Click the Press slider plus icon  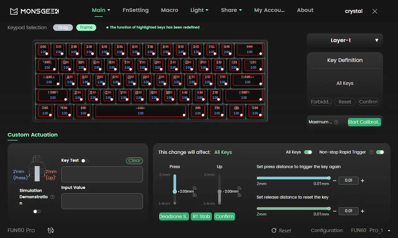coord(195,195)
